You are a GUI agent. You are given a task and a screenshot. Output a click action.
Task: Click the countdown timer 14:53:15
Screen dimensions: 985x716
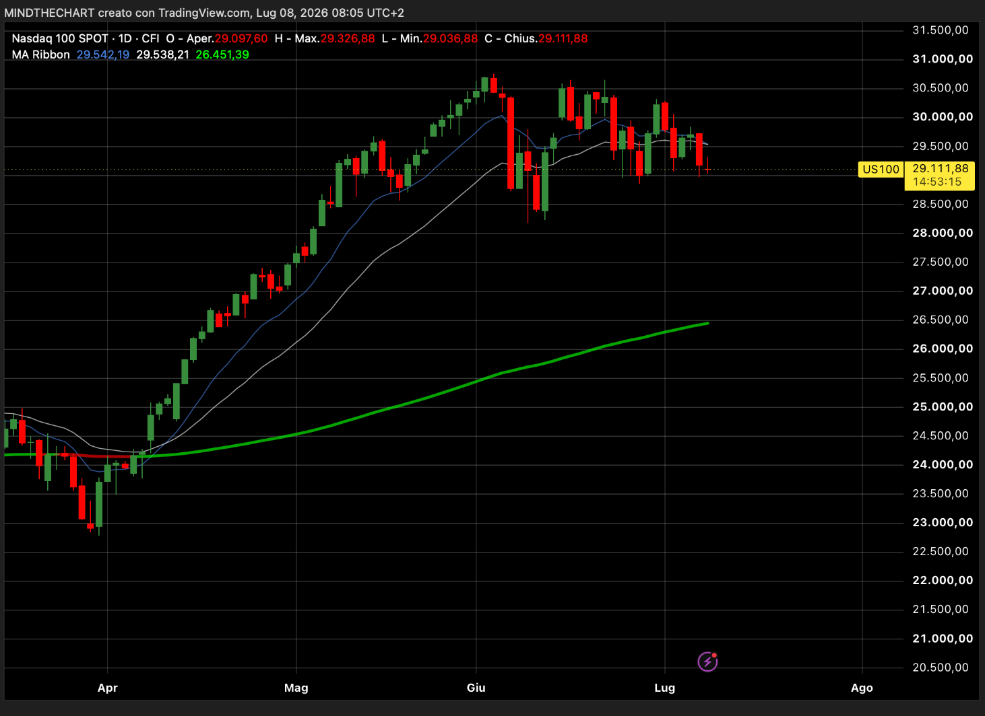[x=937, y=182]
